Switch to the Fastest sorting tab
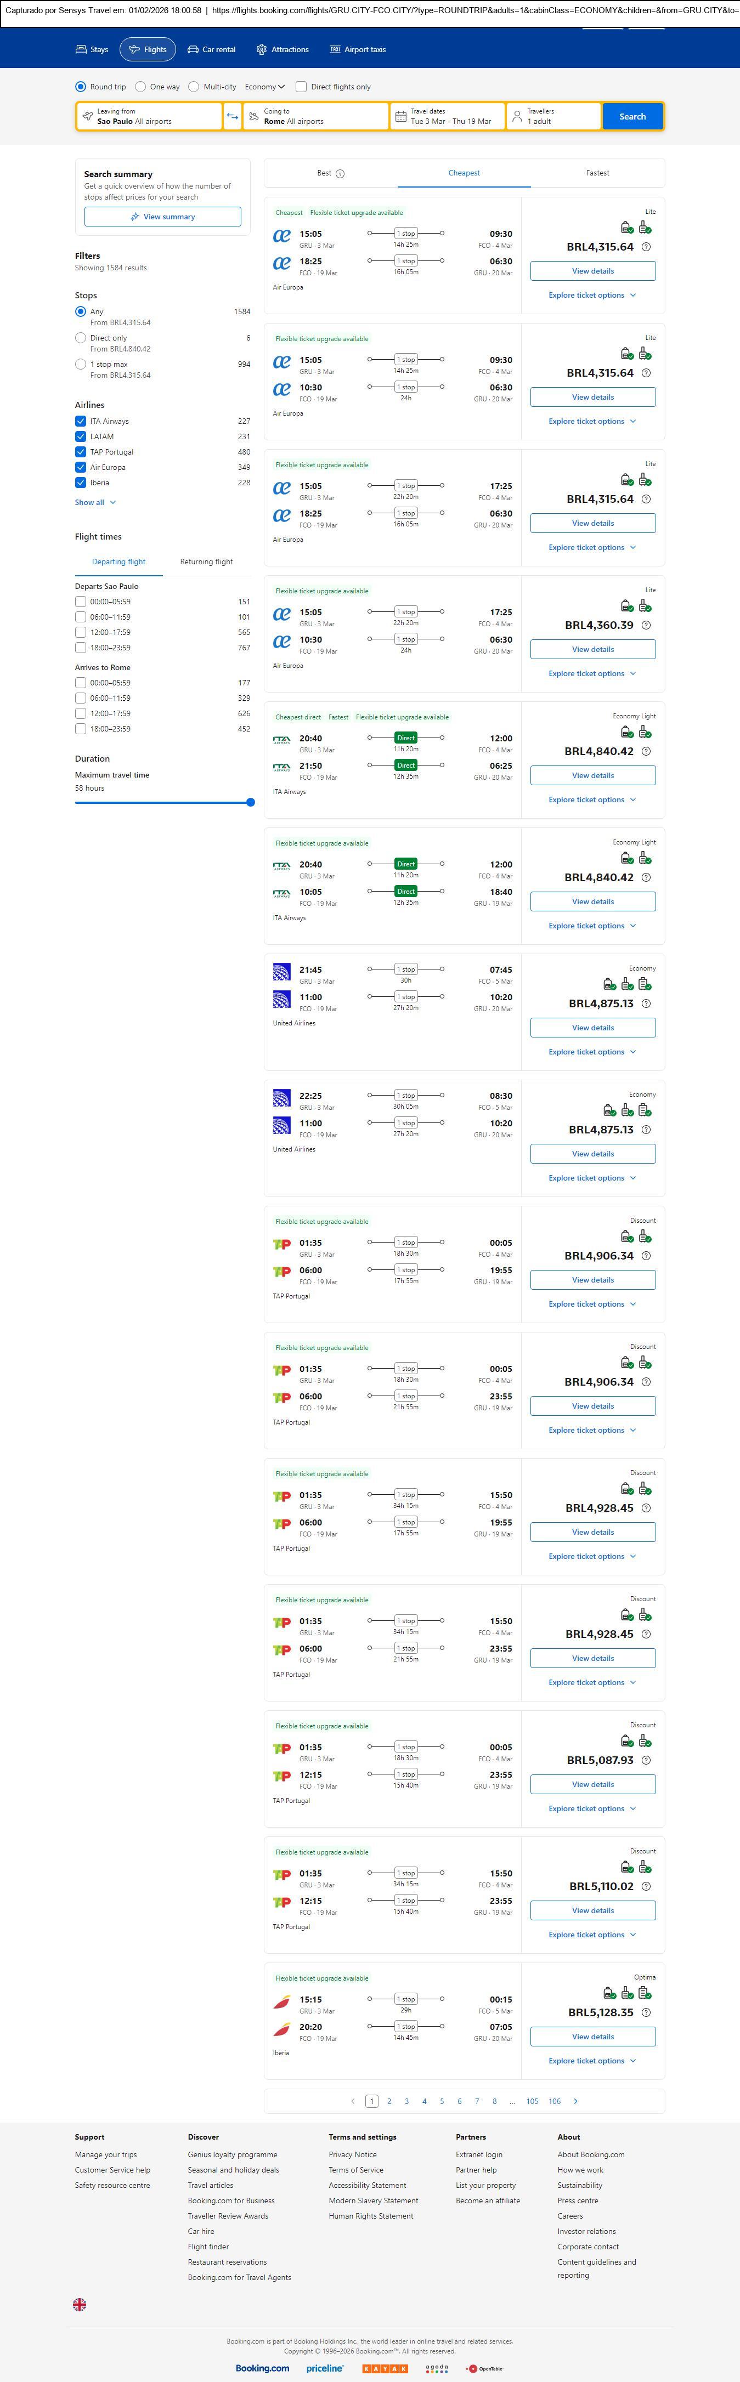Image resolution: width=740 pixels, height=2382 pixels. (x=597, y=173)
